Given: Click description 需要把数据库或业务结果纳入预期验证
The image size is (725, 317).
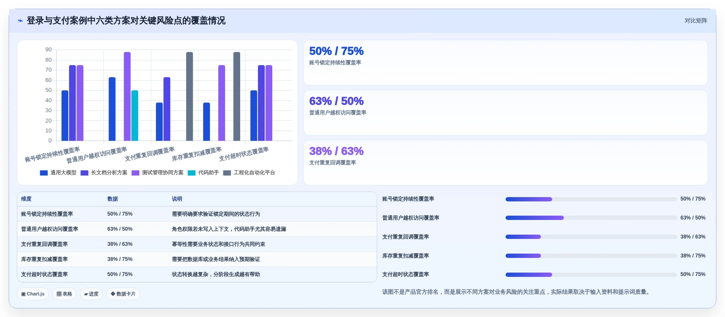Looking at the screenshot, I should pyautogui.click(x=216, y=259).
